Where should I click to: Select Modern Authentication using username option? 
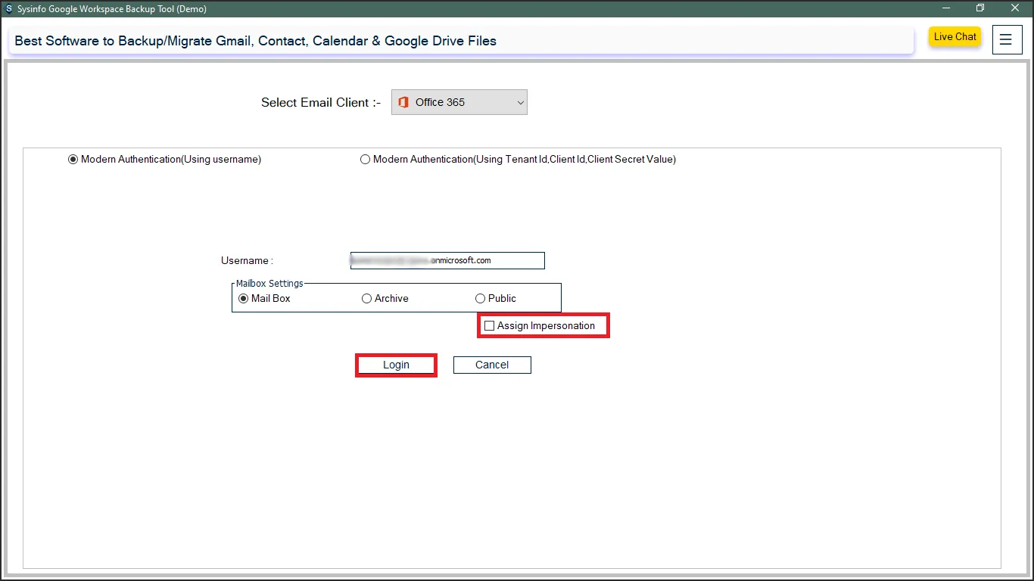73,160
